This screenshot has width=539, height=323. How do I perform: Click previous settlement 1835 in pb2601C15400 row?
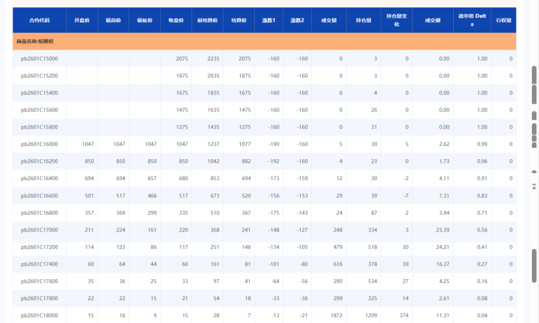213,93
